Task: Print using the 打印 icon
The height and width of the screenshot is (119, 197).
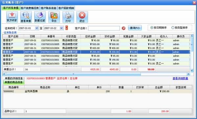Action: pos(68,17)
